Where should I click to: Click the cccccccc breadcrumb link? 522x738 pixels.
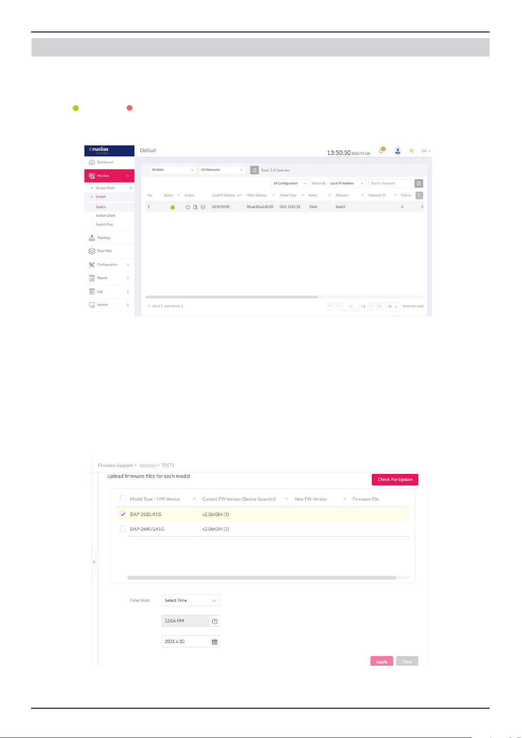[x=148, y=466]
